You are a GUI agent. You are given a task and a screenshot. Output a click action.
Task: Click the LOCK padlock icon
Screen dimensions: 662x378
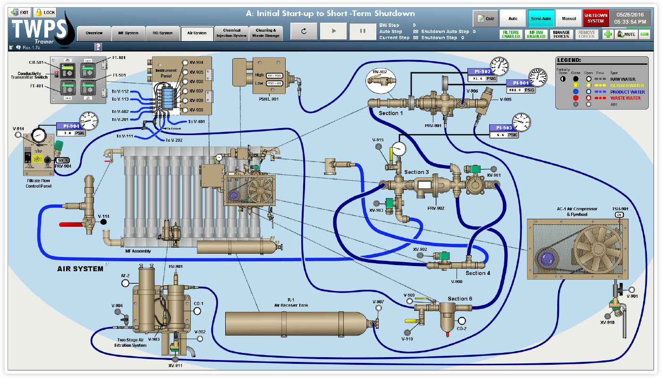tap(44, 13)
